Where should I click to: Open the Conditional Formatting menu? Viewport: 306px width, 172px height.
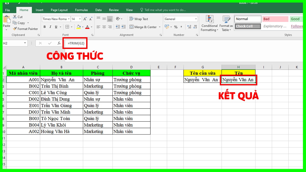pos(209,23)
